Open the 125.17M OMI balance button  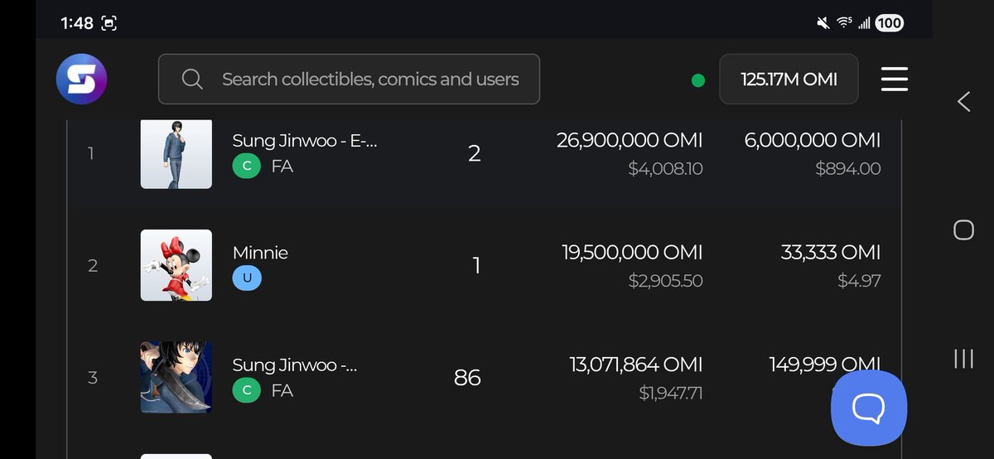point(789,80)
